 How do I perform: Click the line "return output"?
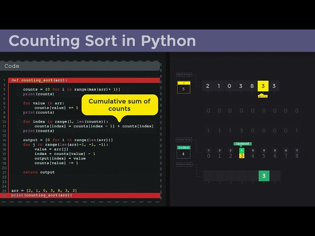pyautogui.click(x=39, y=172)
